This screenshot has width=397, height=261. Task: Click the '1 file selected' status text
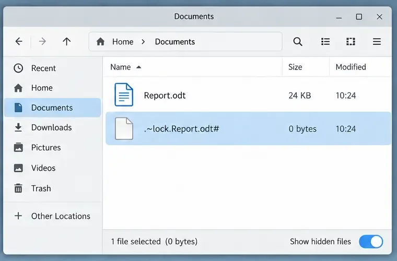pyautogui.click(x=136, y=242)
